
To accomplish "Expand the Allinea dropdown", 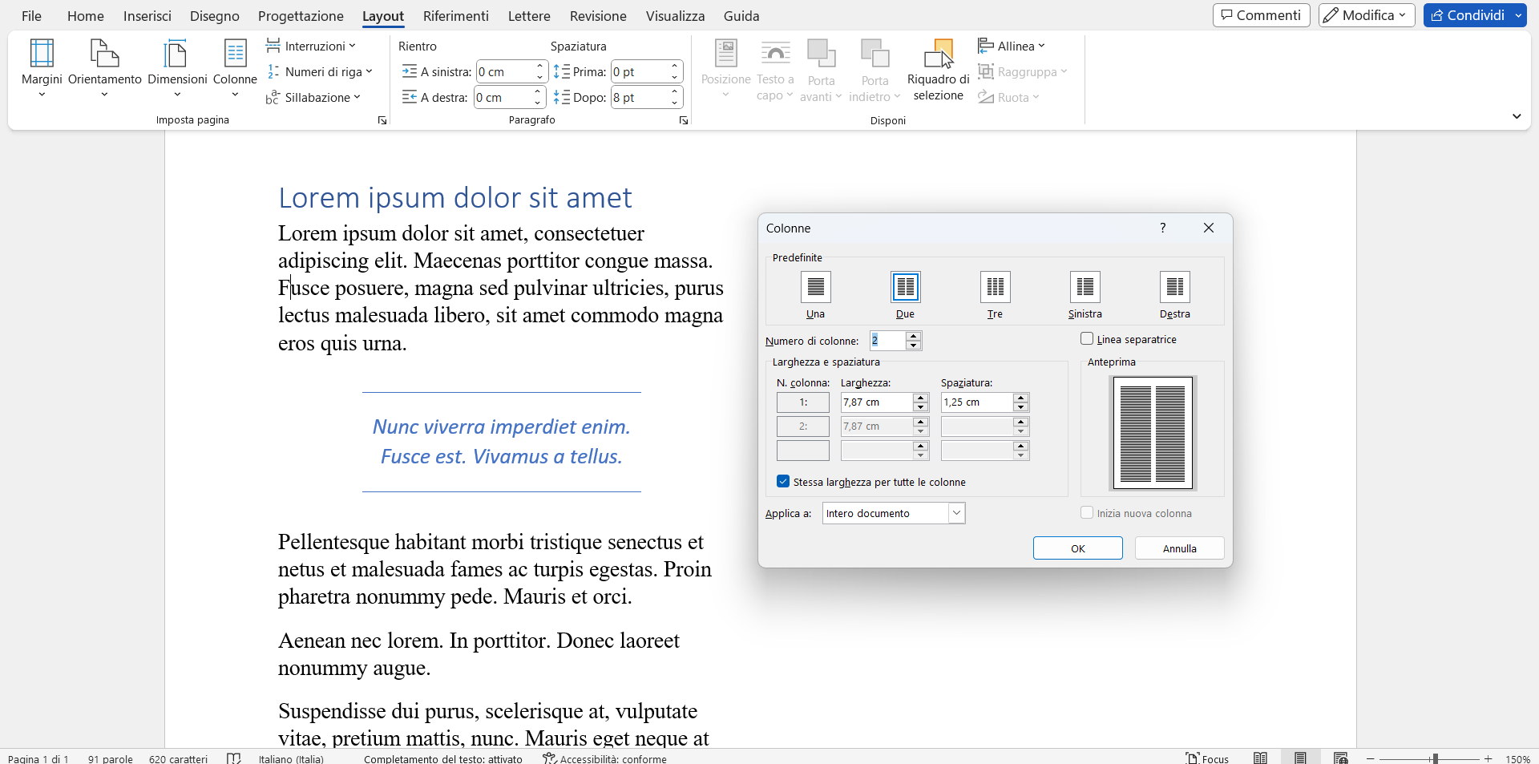I will tap(1012, 46).
